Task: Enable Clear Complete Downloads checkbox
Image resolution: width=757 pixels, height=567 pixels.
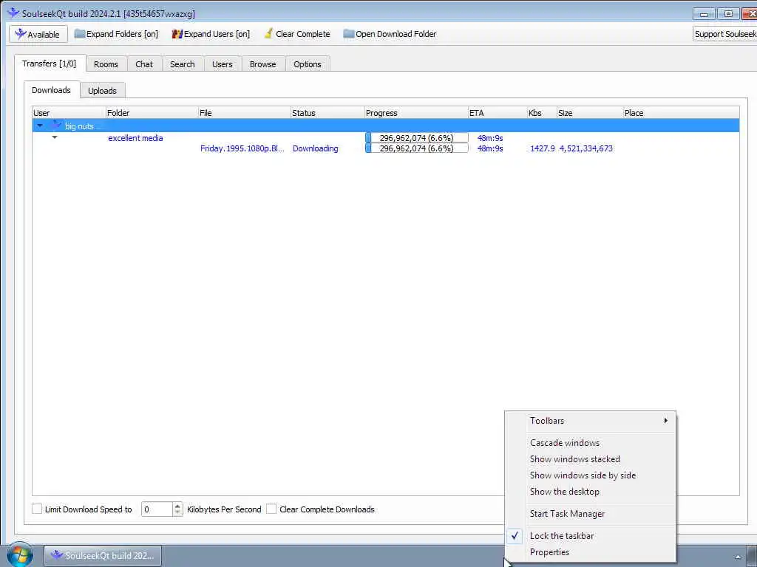Action: click(271, 509)
